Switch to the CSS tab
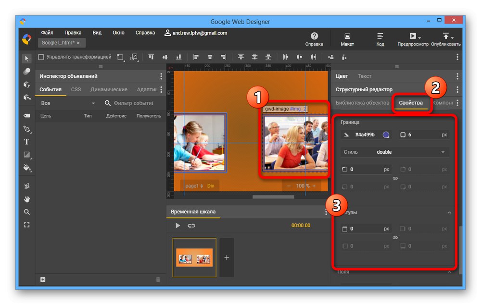 coord(76,89)
